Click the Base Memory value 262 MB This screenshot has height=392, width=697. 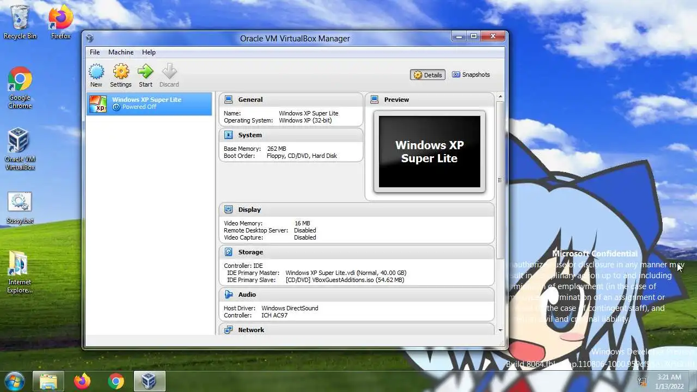click(x=276, y=149)
